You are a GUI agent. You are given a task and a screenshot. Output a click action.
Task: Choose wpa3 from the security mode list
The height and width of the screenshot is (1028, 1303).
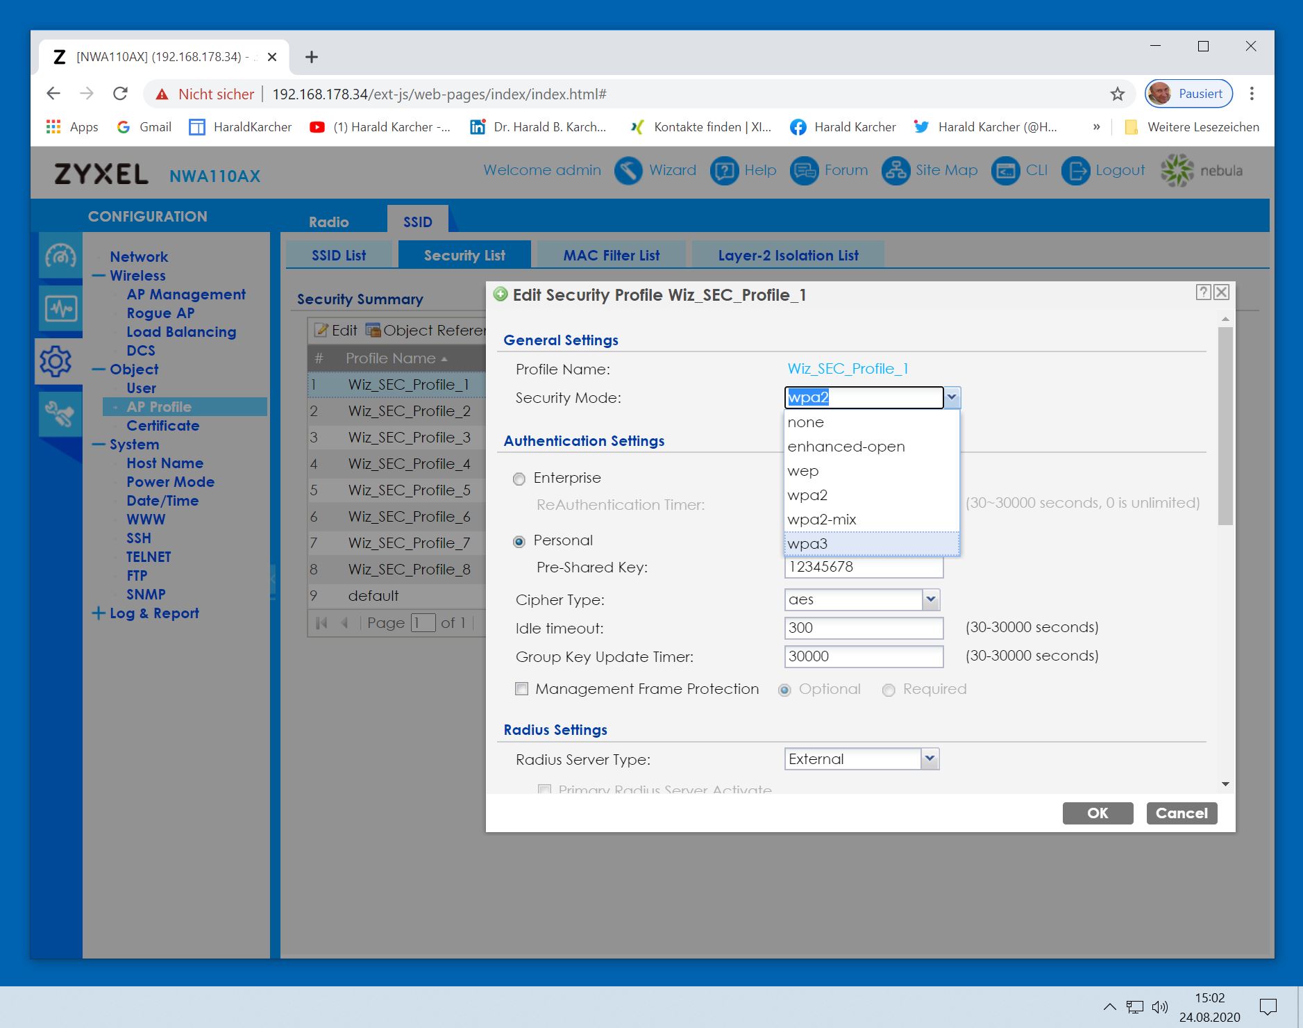tap(807, 544)
